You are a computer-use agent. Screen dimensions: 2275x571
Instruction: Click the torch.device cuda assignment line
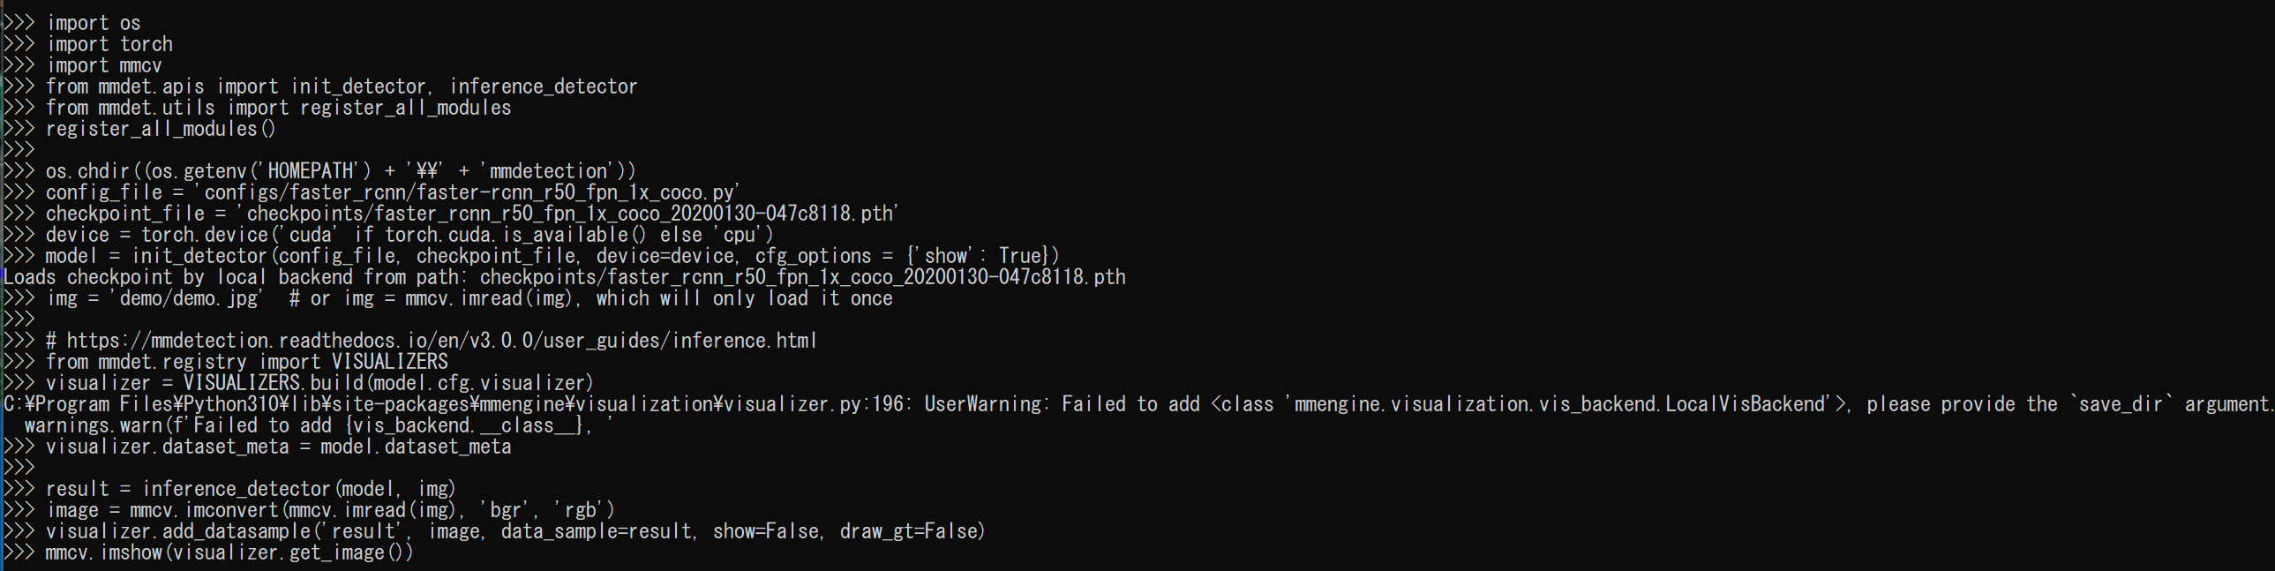coord(409,235)
